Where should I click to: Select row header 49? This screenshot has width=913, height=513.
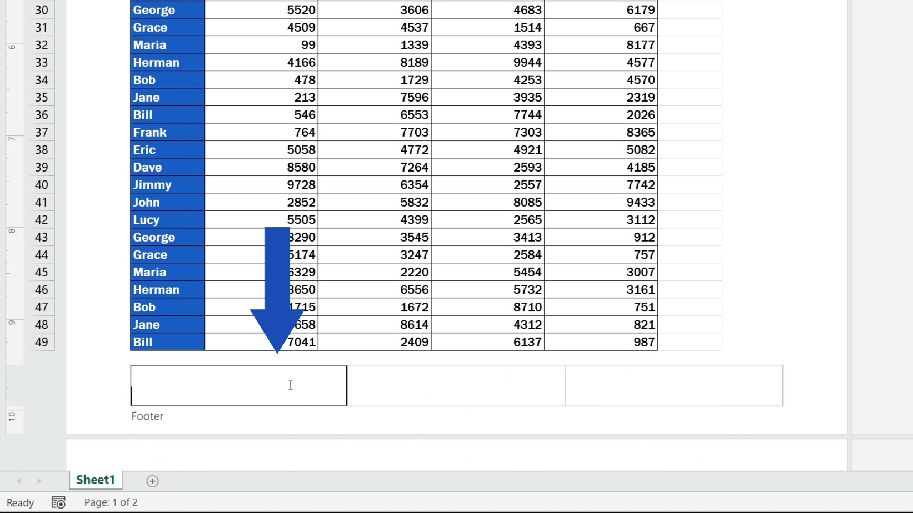coord(41,342)
